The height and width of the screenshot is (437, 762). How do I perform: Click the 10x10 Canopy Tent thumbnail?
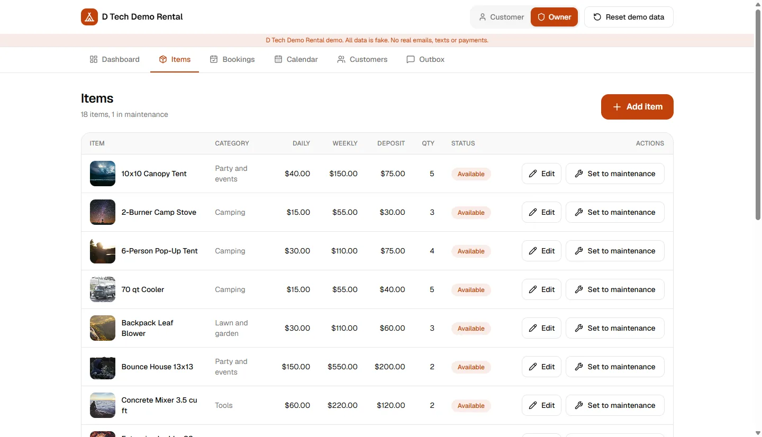[x=103, y=174]
